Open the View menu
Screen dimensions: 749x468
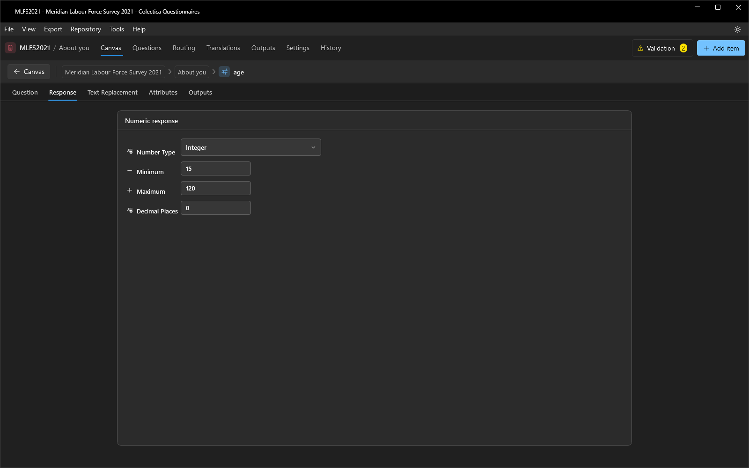point(29,29)
